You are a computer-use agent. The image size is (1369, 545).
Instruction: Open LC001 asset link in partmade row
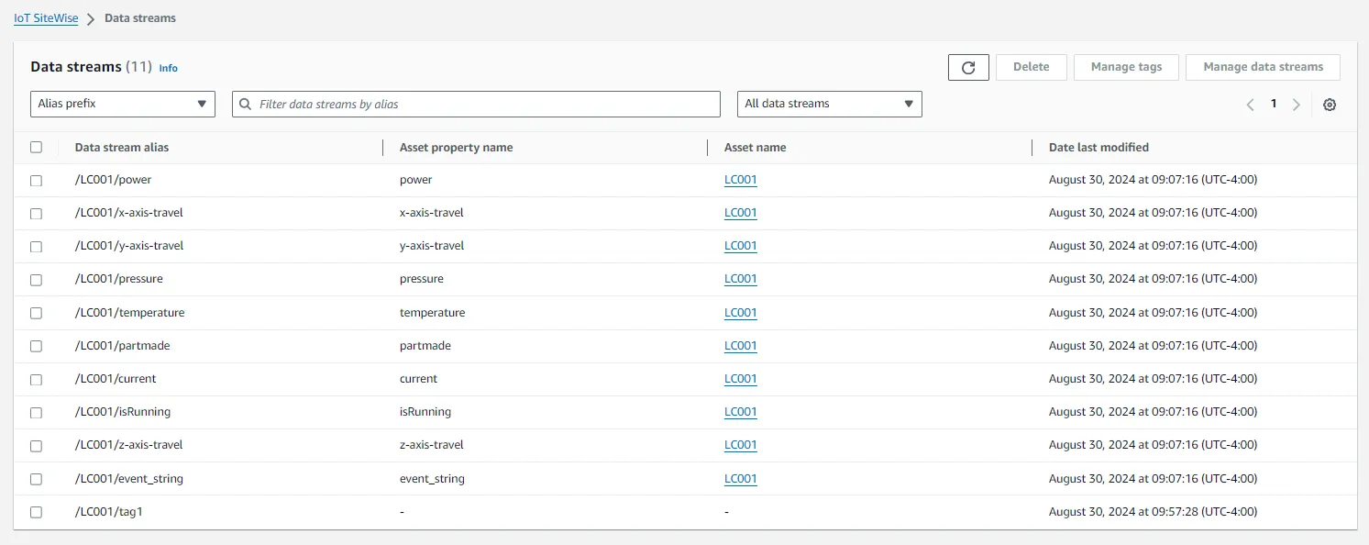pos(741,346)
